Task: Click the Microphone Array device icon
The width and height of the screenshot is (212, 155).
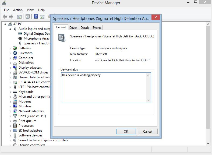Action: [x=20, y=38]
